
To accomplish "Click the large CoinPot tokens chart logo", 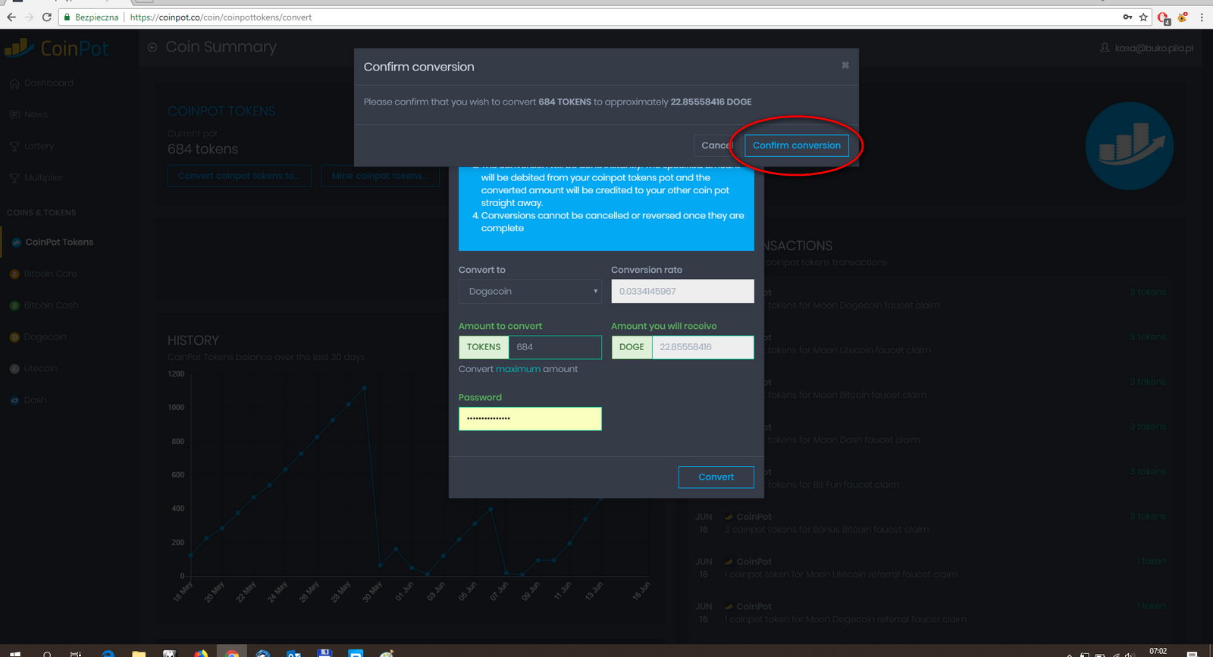I will tap(1129, 146).
